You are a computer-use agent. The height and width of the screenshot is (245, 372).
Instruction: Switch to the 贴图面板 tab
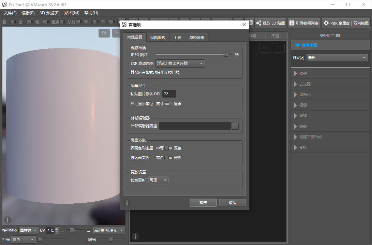pyautogui.click(x=158, y=38)
